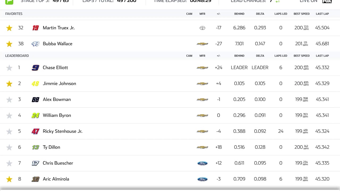
Task: Click Chase Elliott's number 9 car badge
Action: pyautogui.click(x=35, y=68)
